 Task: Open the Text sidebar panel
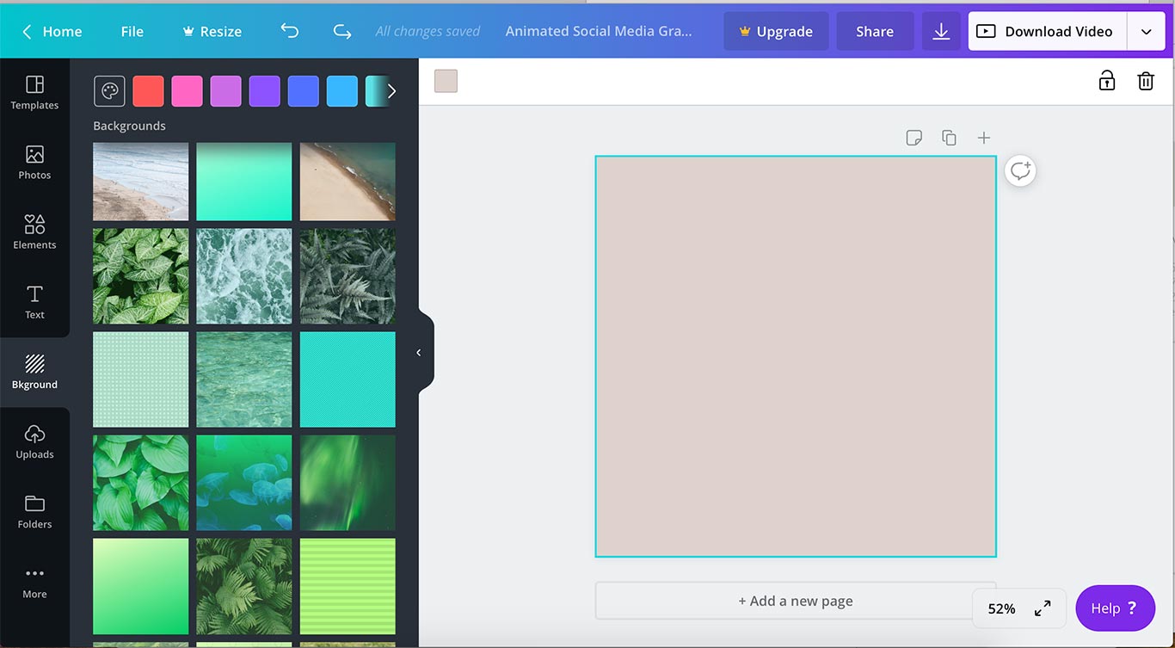[34, 302]
